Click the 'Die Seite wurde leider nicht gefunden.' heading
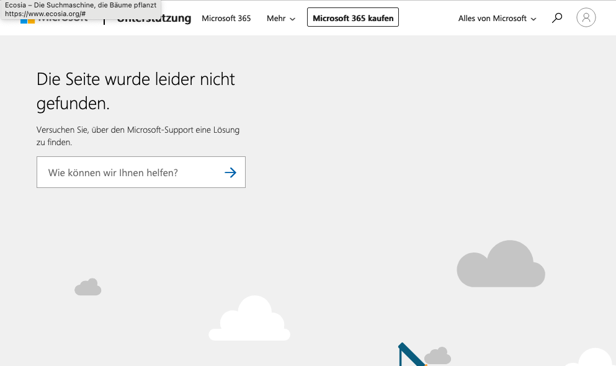616x366 pixels. pos(135,91)
